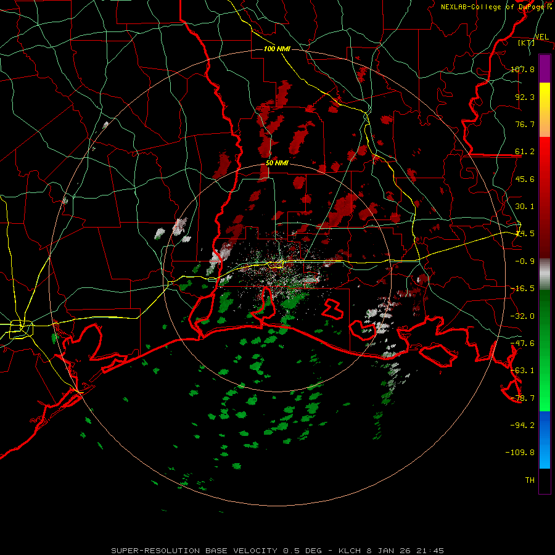Screen dimensions: 555x555
Task: Click the 100 NMI range ring label
Action: 277,49
